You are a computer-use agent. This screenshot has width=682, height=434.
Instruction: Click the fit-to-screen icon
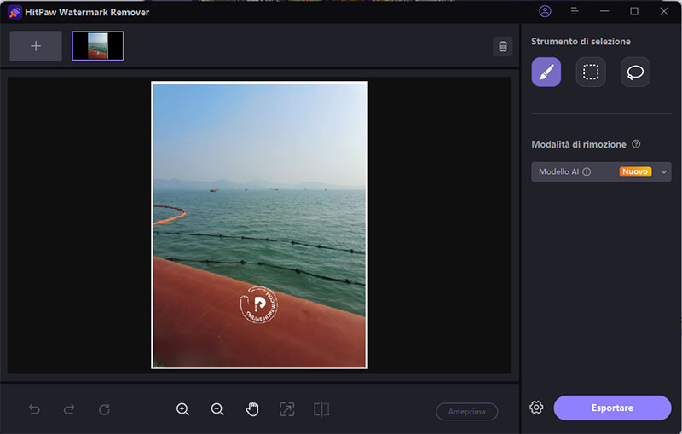[287, 409]
